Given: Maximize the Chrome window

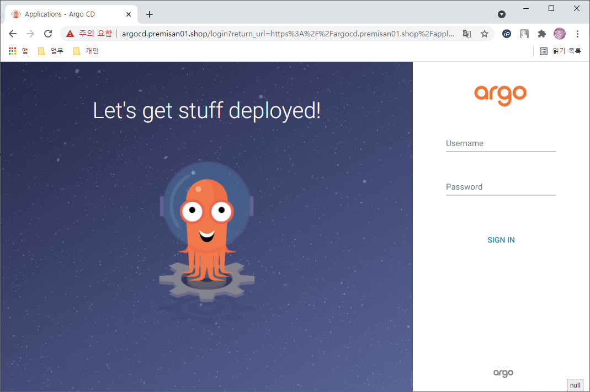Looking at the screenshot, I should pos(551,8).
